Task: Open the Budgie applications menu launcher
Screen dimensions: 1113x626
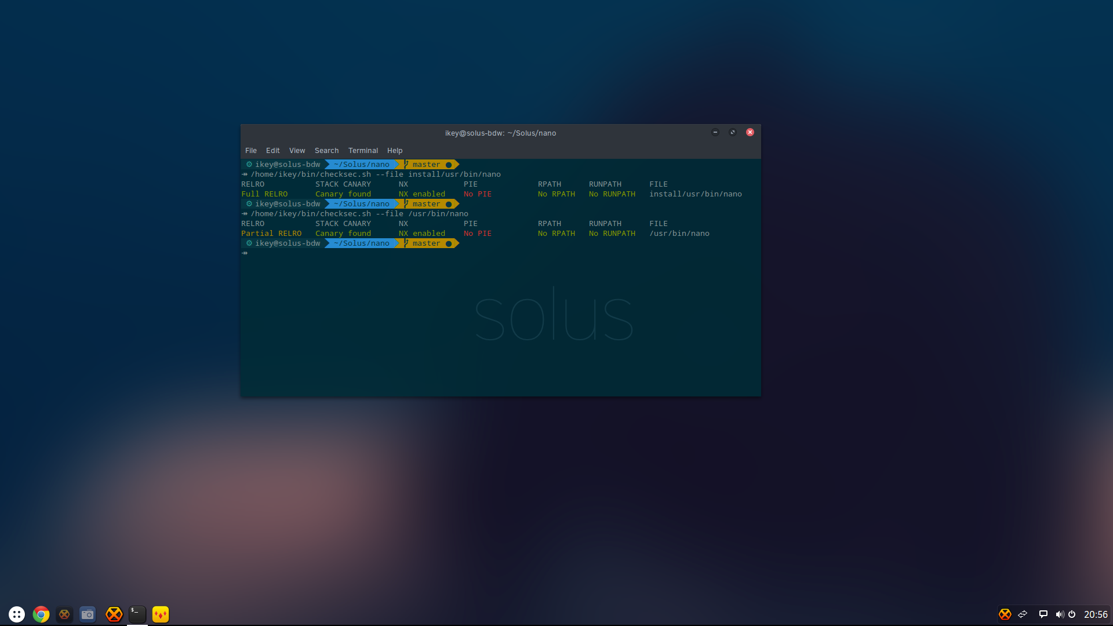Action: [x=17, y=614]
